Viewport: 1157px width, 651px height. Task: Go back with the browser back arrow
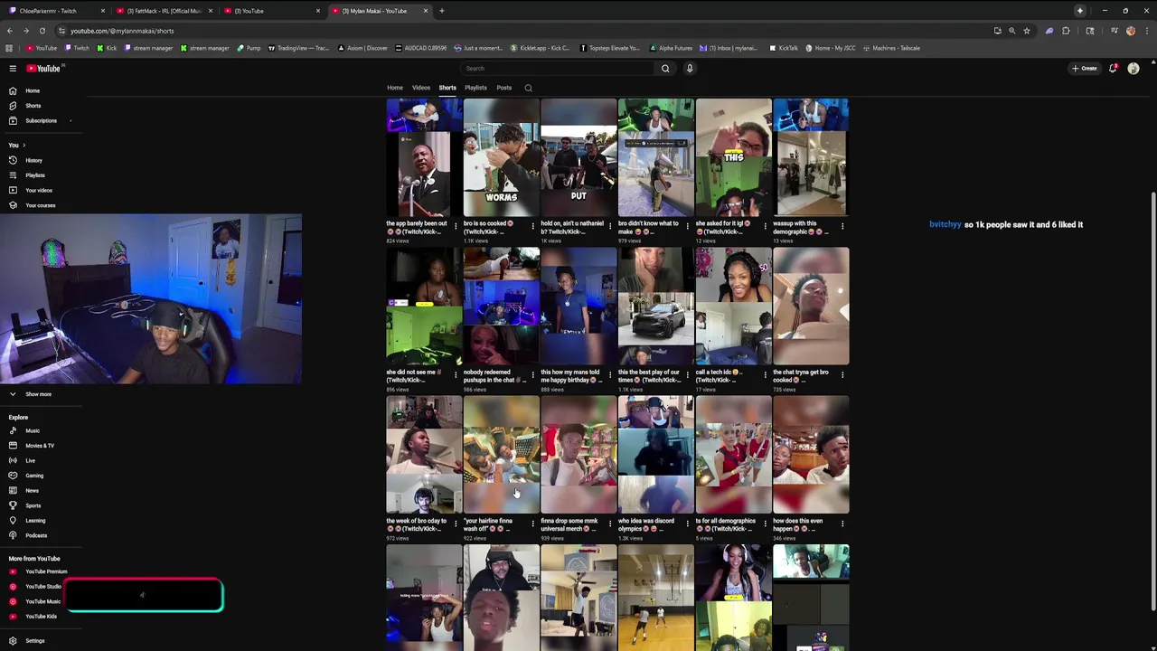(x=10, y=31)
